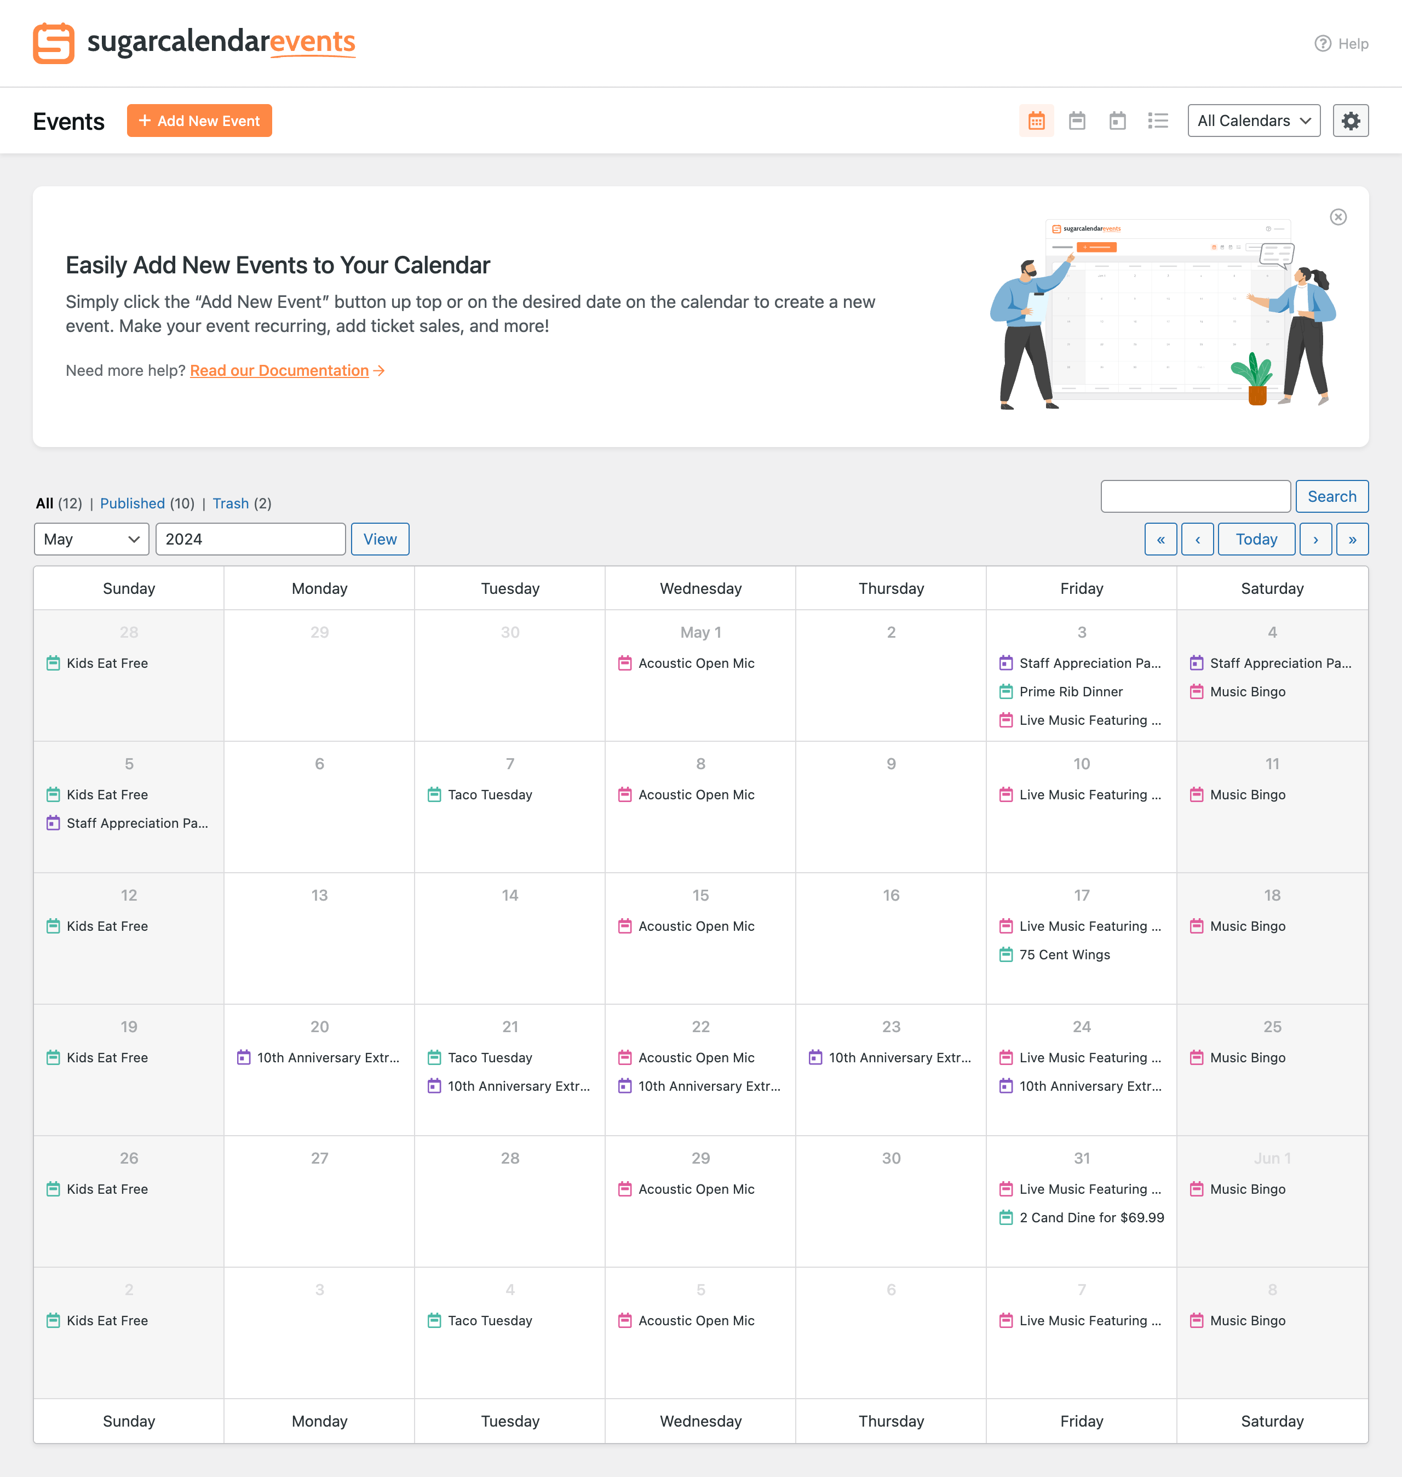The width and height of the screenshot is (1402, 1477).
Task: Open Prime Rib Dinner event
Action: tap(1070, 691)
